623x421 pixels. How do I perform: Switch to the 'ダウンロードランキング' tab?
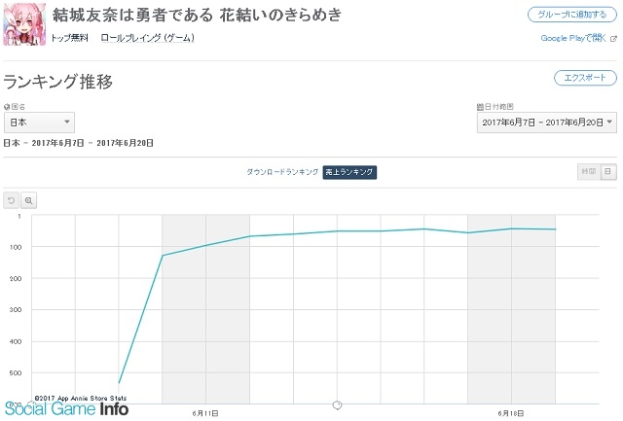click(281, 172)
